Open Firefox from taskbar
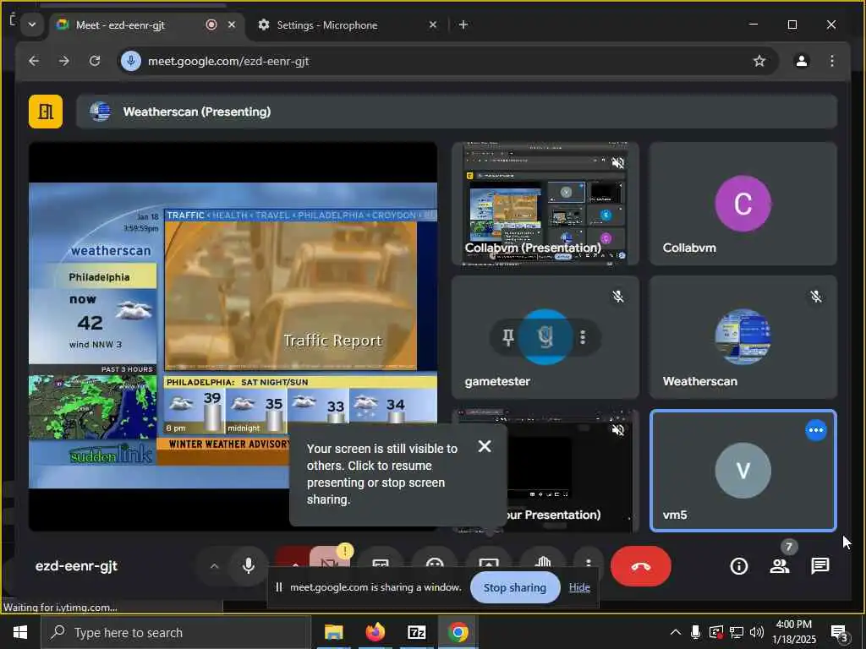This screenshot has width=866, height=649. click(375, 632)
